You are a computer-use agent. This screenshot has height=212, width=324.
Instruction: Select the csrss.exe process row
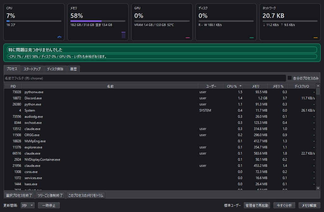160,172
